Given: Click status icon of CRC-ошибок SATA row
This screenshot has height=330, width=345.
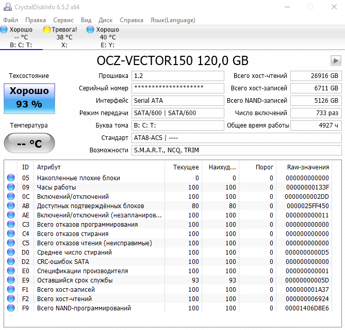Looking at the screenshot, I should coord(11,261).
